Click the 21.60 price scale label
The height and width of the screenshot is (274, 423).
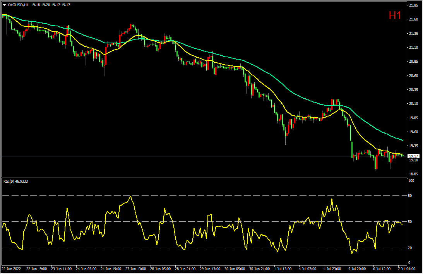[413, 19]
